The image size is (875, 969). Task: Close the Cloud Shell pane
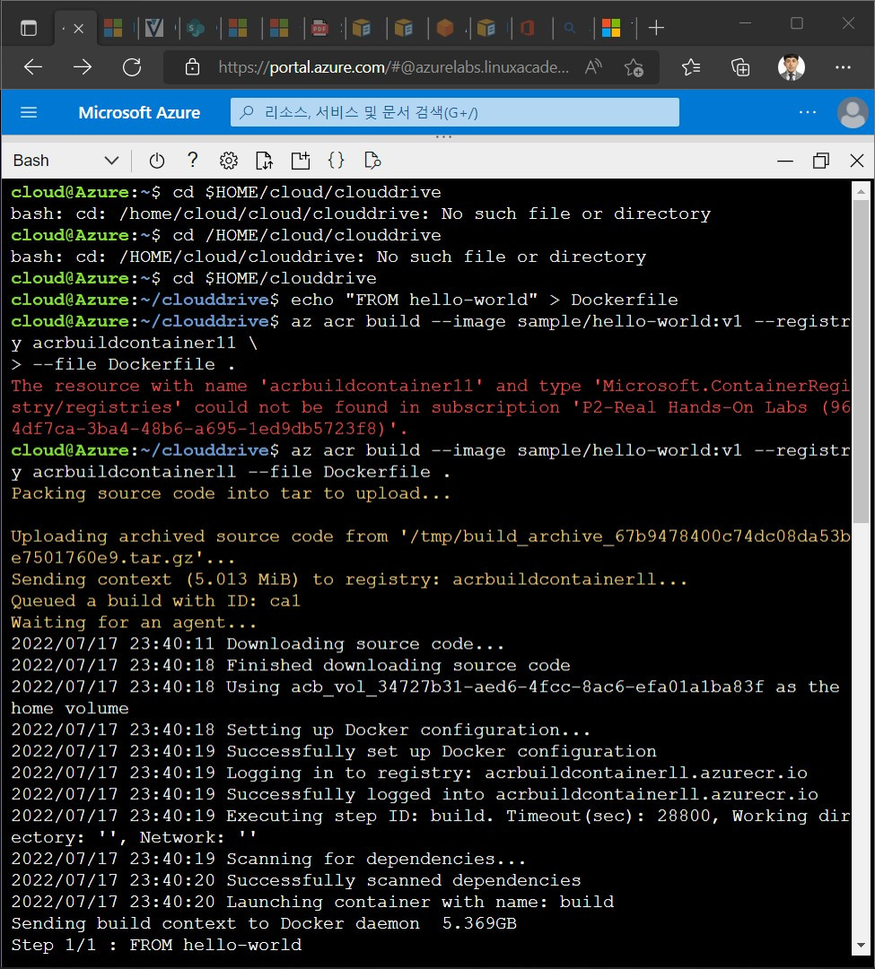pyautogui.click(x=856, y=161)
